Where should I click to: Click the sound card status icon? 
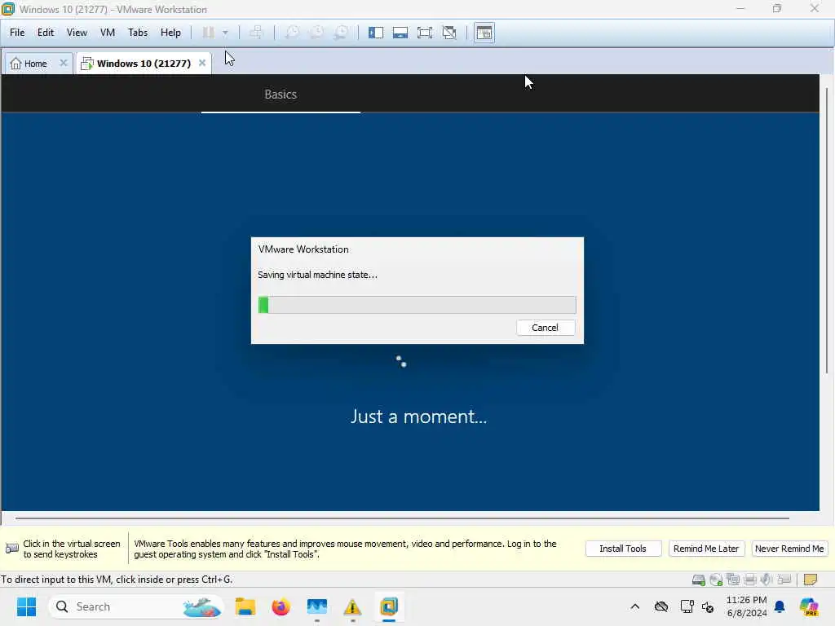pyautogui.click(x=767, y=580)
